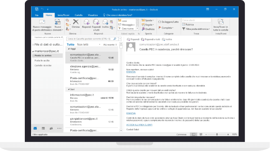Select 'Messaggio' quick step
This screenshot has height=151, width=270.
tap(127, 25)
